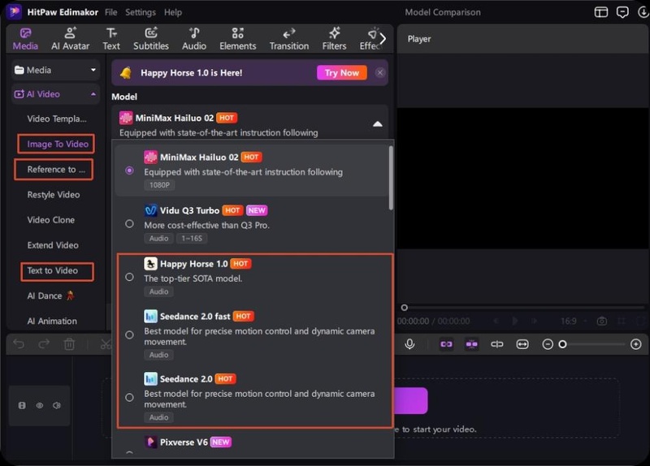Click the fit timeline width icon

522,344
